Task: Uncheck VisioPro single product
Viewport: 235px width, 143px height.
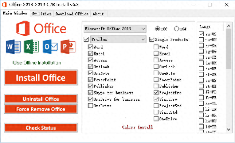Action: [156, 99]
